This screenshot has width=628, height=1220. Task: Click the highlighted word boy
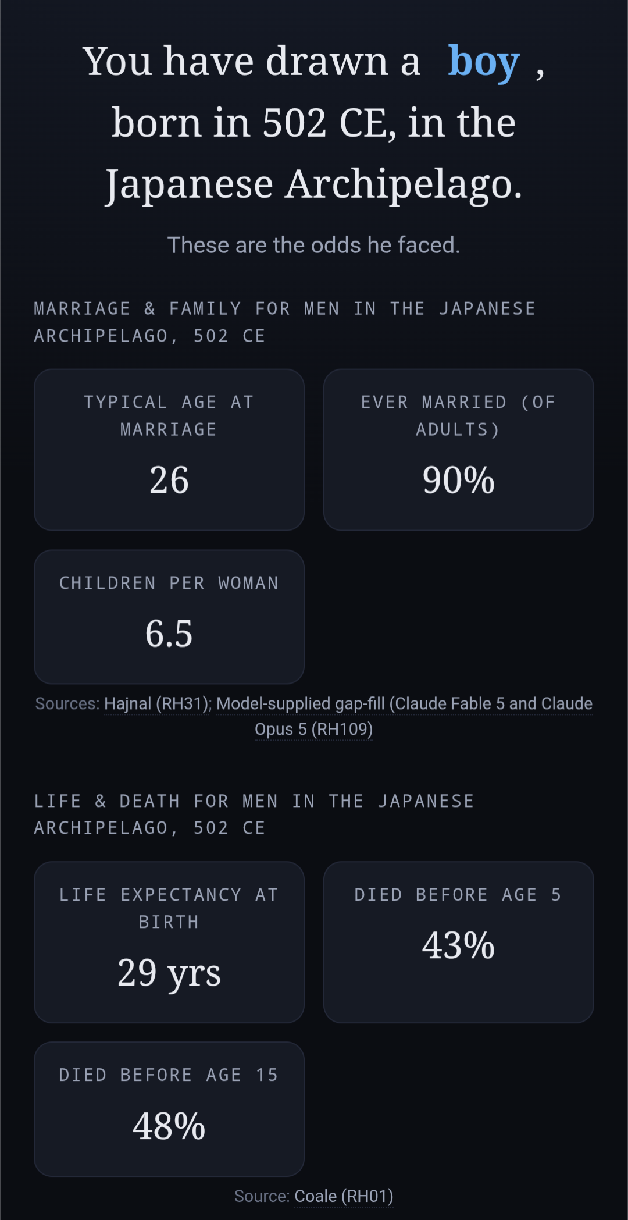click(x=483, y=62)
